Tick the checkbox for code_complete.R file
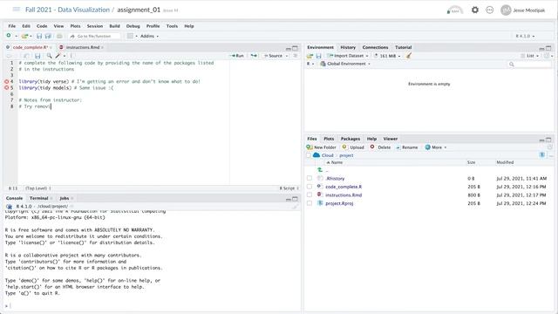Image resolution: width=558 pixels, height=314 pixels. coord(310,187)
